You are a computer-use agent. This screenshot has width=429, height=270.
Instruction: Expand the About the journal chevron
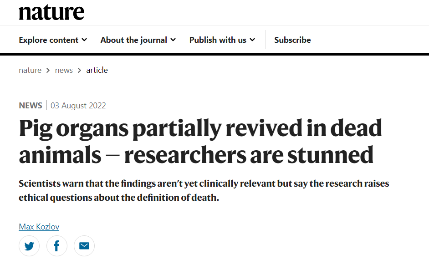point(173,40)
